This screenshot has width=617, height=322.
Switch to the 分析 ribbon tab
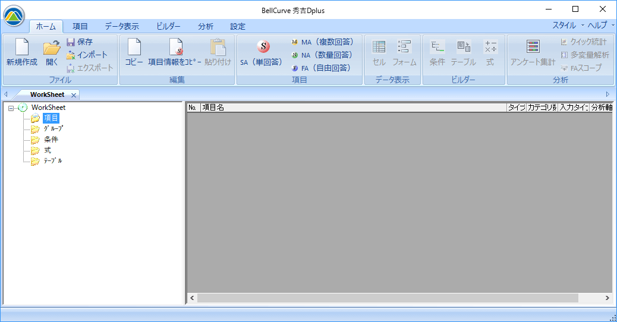tap(206, 26)
